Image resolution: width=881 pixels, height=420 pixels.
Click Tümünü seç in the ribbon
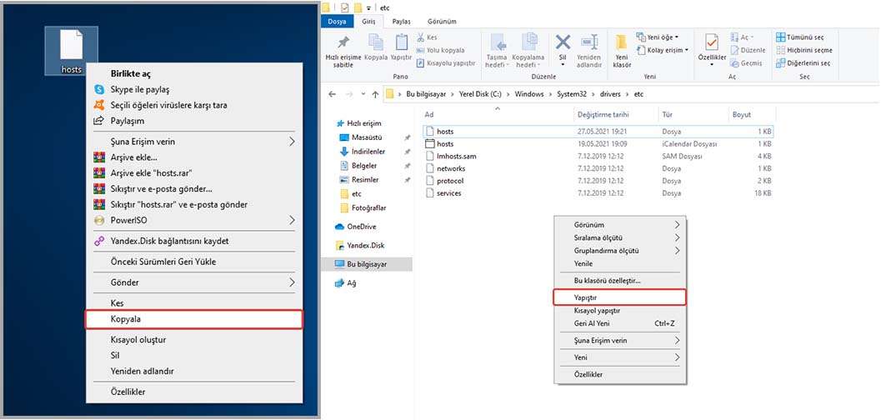[x=803, y=37]
